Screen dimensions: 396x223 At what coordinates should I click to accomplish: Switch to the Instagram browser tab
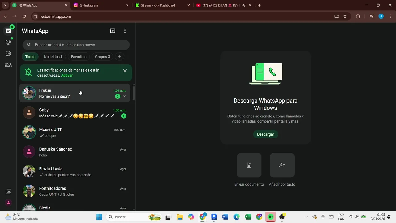101,5
